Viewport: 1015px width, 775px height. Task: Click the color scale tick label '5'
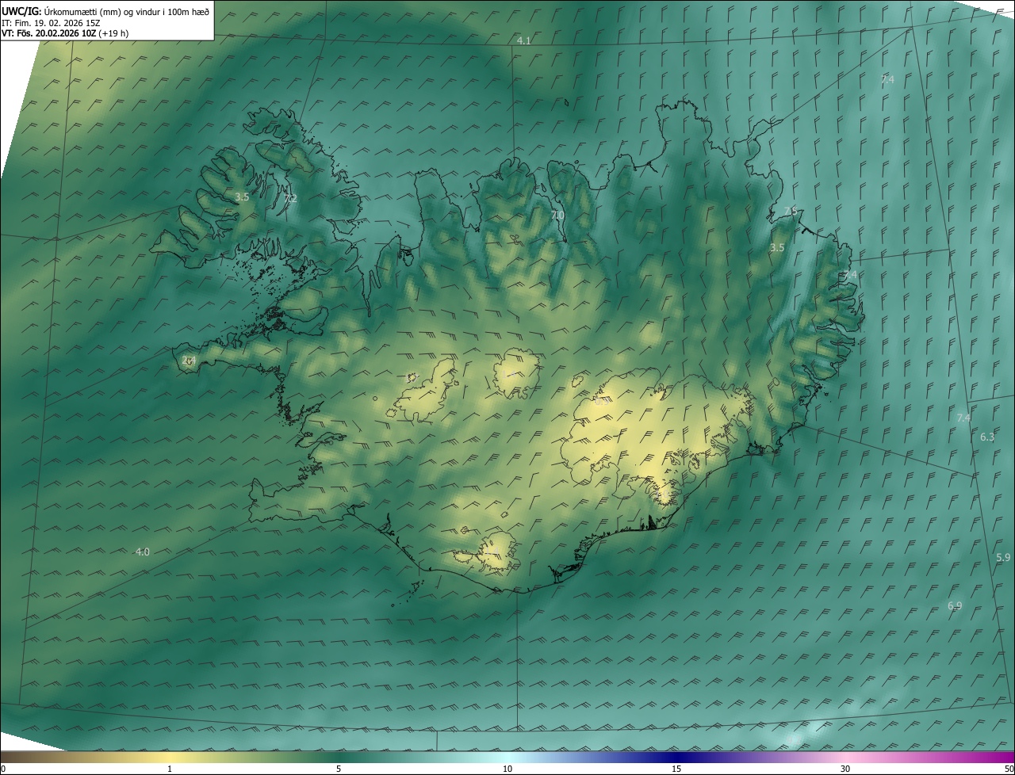[x=339, y=769]
